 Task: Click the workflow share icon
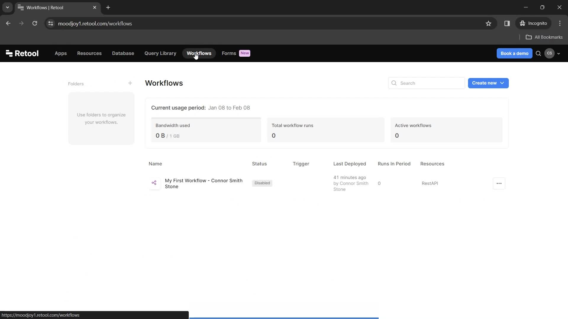tap(154, 183)
